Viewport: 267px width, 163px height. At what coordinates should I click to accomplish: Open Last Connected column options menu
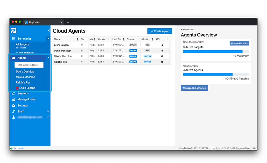pyautogui.click(x=123, y=39)
